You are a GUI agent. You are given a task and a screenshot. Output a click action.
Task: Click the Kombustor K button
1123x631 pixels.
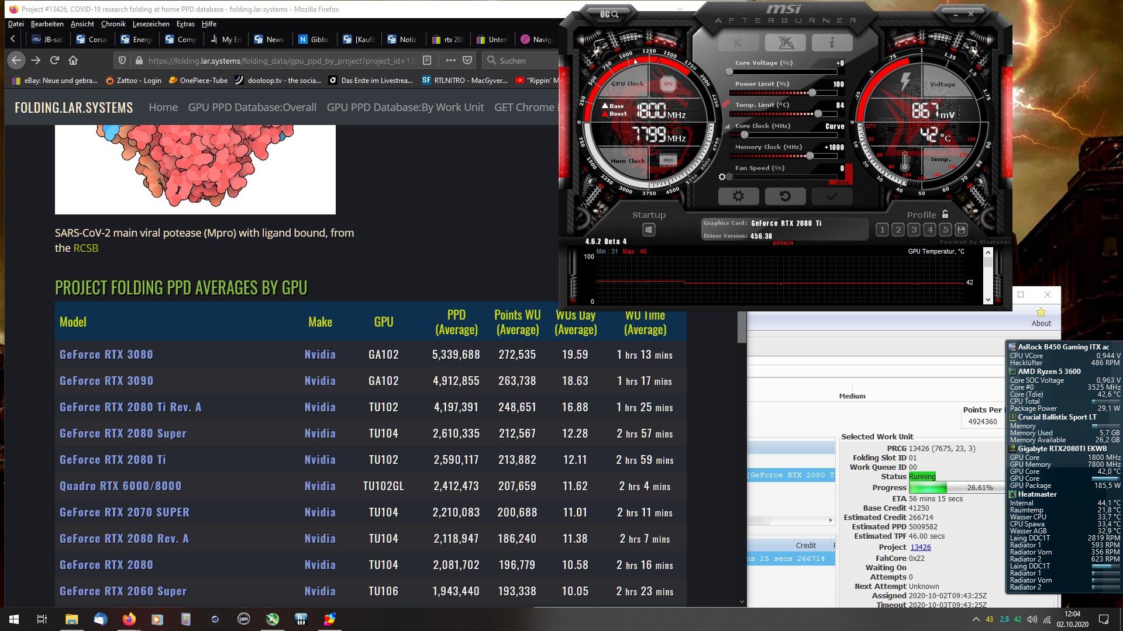[x=738, y=43]
